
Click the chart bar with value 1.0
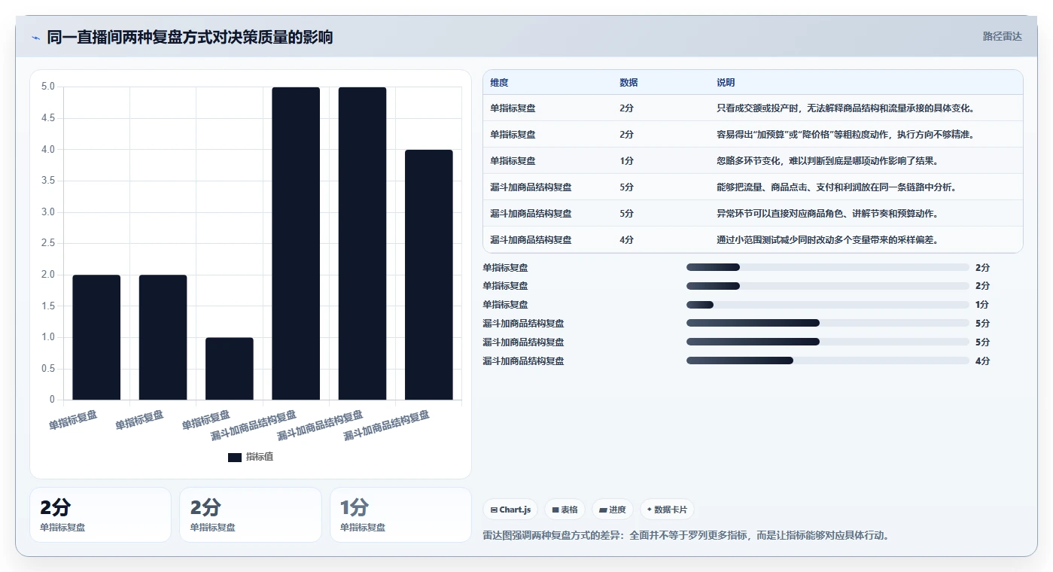pyautogui.click(x=230, y=368)
